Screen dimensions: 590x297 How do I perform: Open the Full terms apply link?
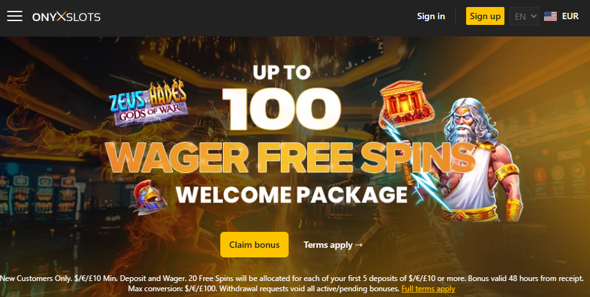428,289
